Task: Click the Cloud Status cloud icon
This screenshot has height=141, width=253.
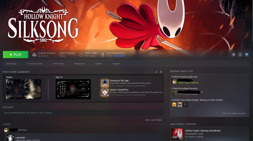Action: click(34, 55)
